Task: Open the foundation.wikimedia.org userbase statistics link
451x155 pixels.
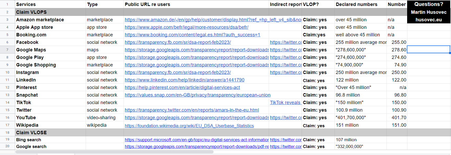Action: click(189, 126)
